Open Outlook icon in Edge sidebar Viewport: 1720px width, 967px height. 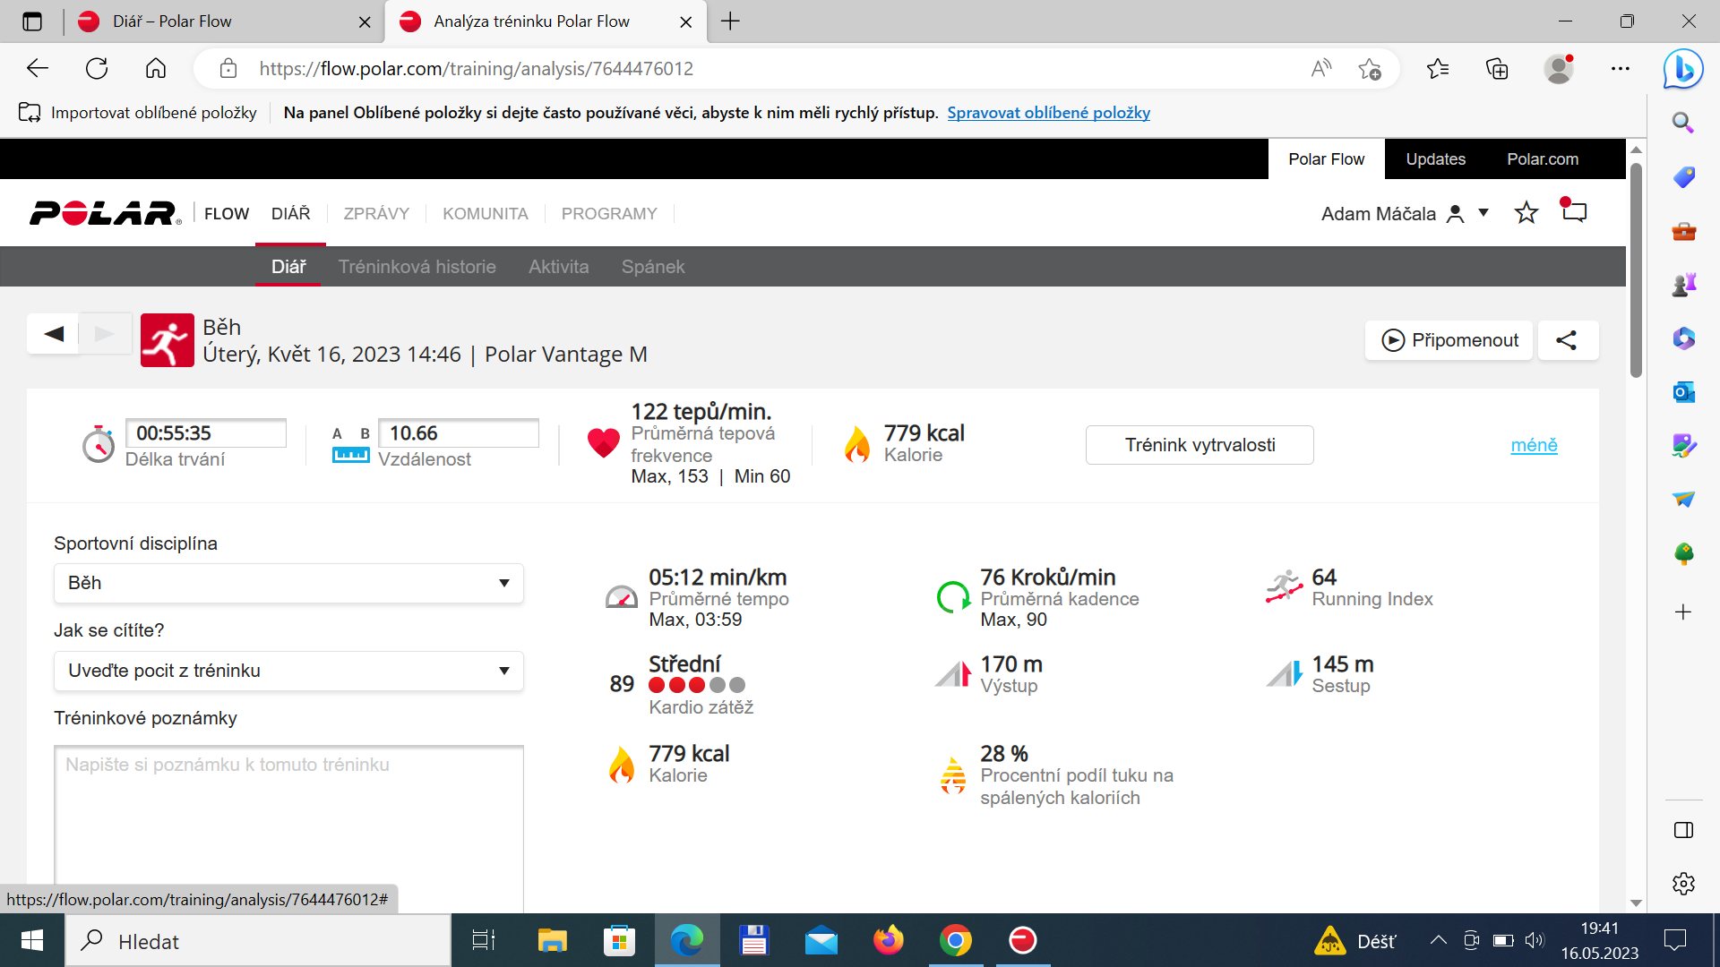1683,392
